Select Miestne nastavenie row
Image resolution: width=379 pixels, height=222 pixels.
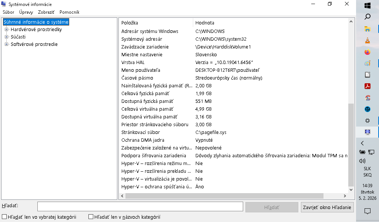point(234,55)
